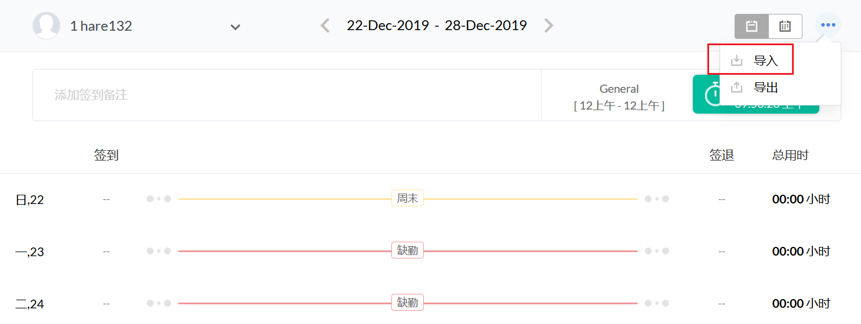
Task: Click the three-dot more options icon
Action: pyautogui.click(x=828, y=26)
